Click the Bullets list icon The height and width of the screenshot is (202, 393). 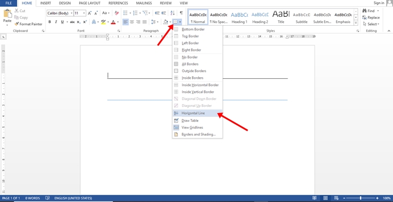pyautogui.click(x=126, y=13)
